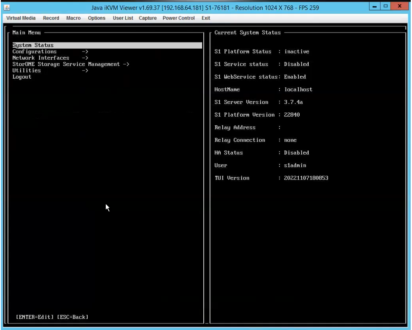Open the Options menu
The height and width of the screenshot is (330, 412).
pyautogui.click(x=96, y=18)
